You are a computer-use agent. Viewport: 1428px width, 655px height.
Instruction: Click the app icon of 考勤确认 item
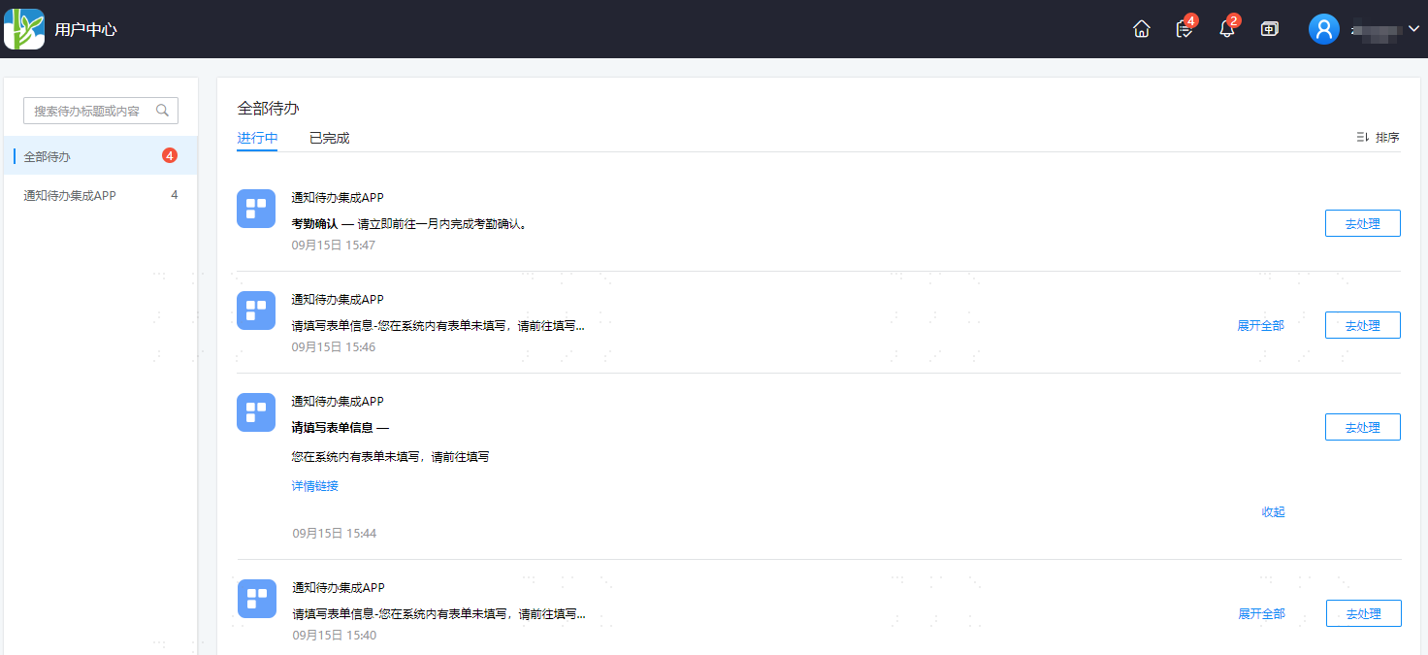click(x=256, y=209)
